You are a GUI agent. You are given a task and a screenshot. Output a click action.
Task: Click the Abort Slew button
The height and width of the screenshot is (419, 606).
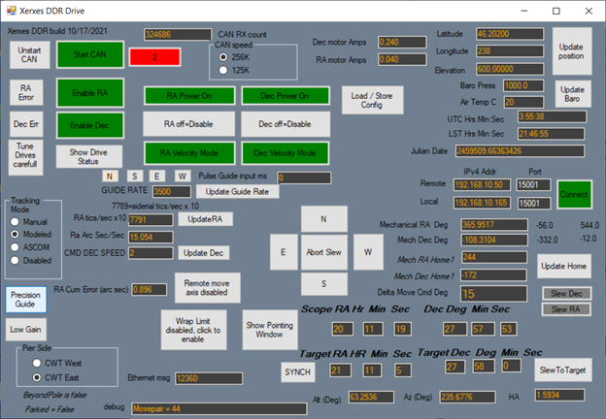(x=323, y=252)
